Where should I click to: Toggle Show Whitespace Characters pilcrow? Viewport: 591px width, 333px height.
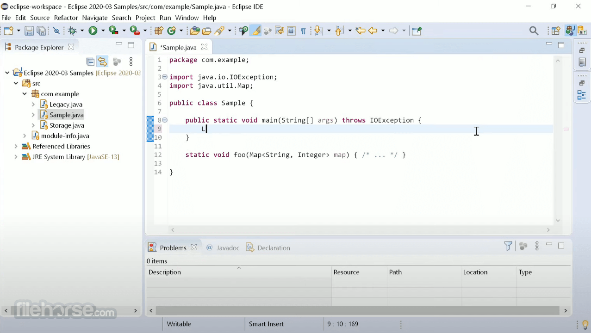pos(303,31)
